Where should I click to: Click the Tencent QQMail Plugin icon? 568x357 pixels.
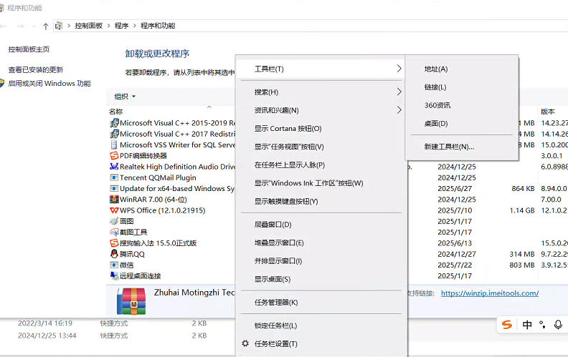[x=114, y=177]
